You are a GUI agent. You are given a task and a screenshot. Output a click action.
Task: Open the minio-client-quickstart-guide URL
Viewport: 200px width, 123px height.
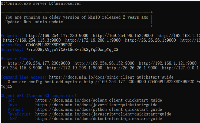(x=111, y=77)
